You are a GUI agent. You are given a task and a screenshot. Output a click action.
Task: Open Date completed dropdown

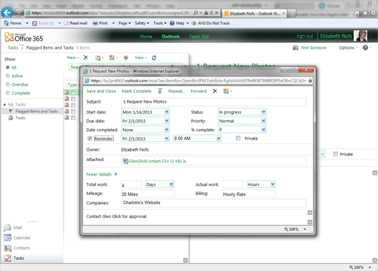(166, 130)
